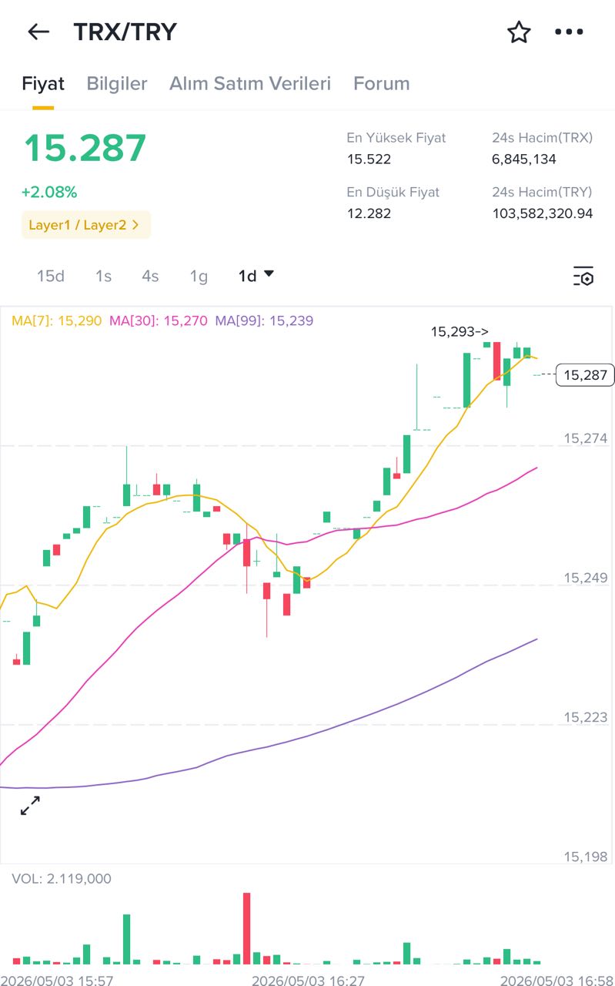Open chart indicator settings icon

click(583, 276)
